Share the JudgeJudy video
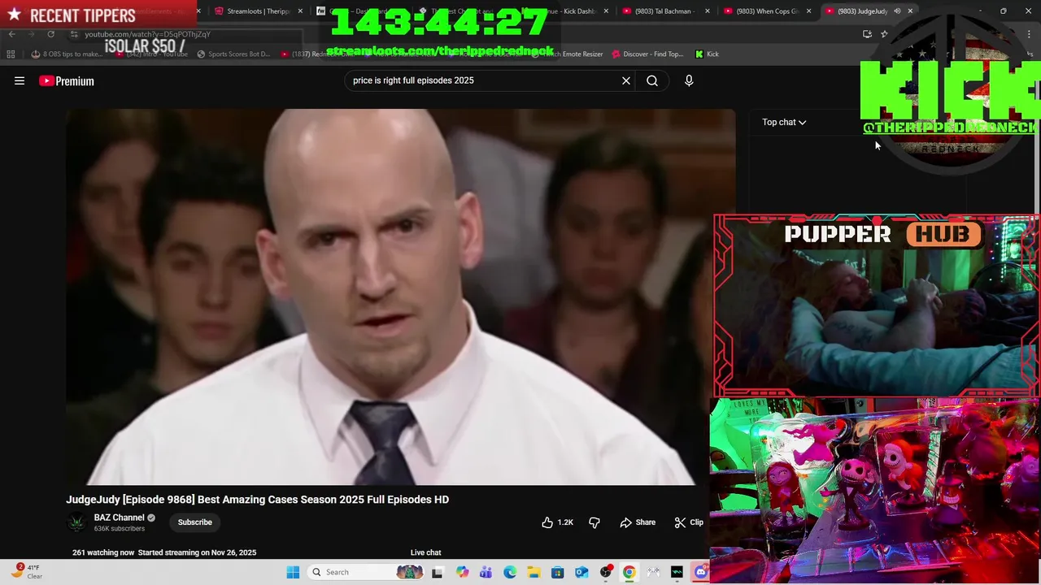Screen dimensions: 1041x585 click(x=638, y=522)
